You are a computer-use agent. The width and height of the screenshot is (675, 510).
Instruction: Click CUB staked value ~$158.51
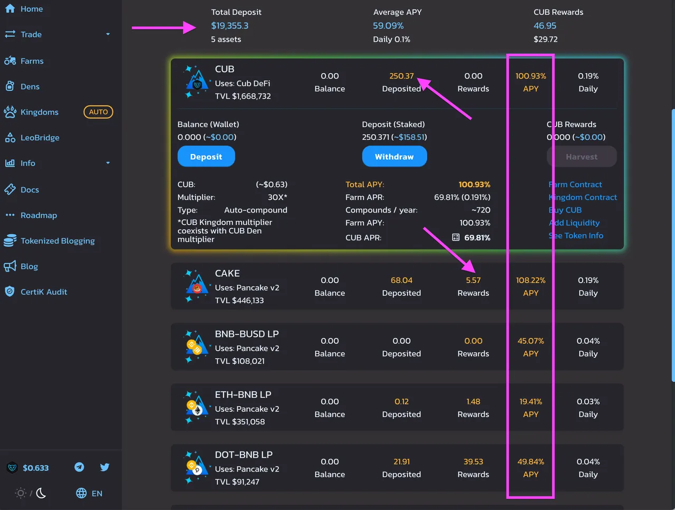click(409, 137)
